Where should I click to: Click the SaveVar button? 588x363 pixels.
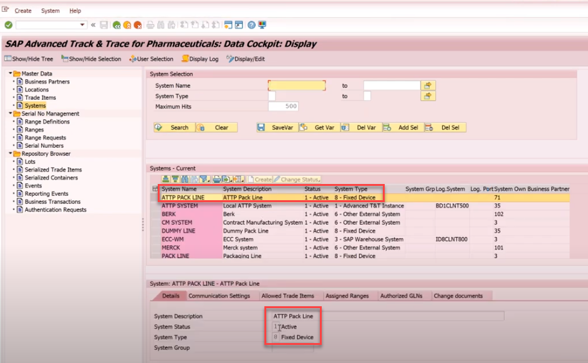pos(277,127)
